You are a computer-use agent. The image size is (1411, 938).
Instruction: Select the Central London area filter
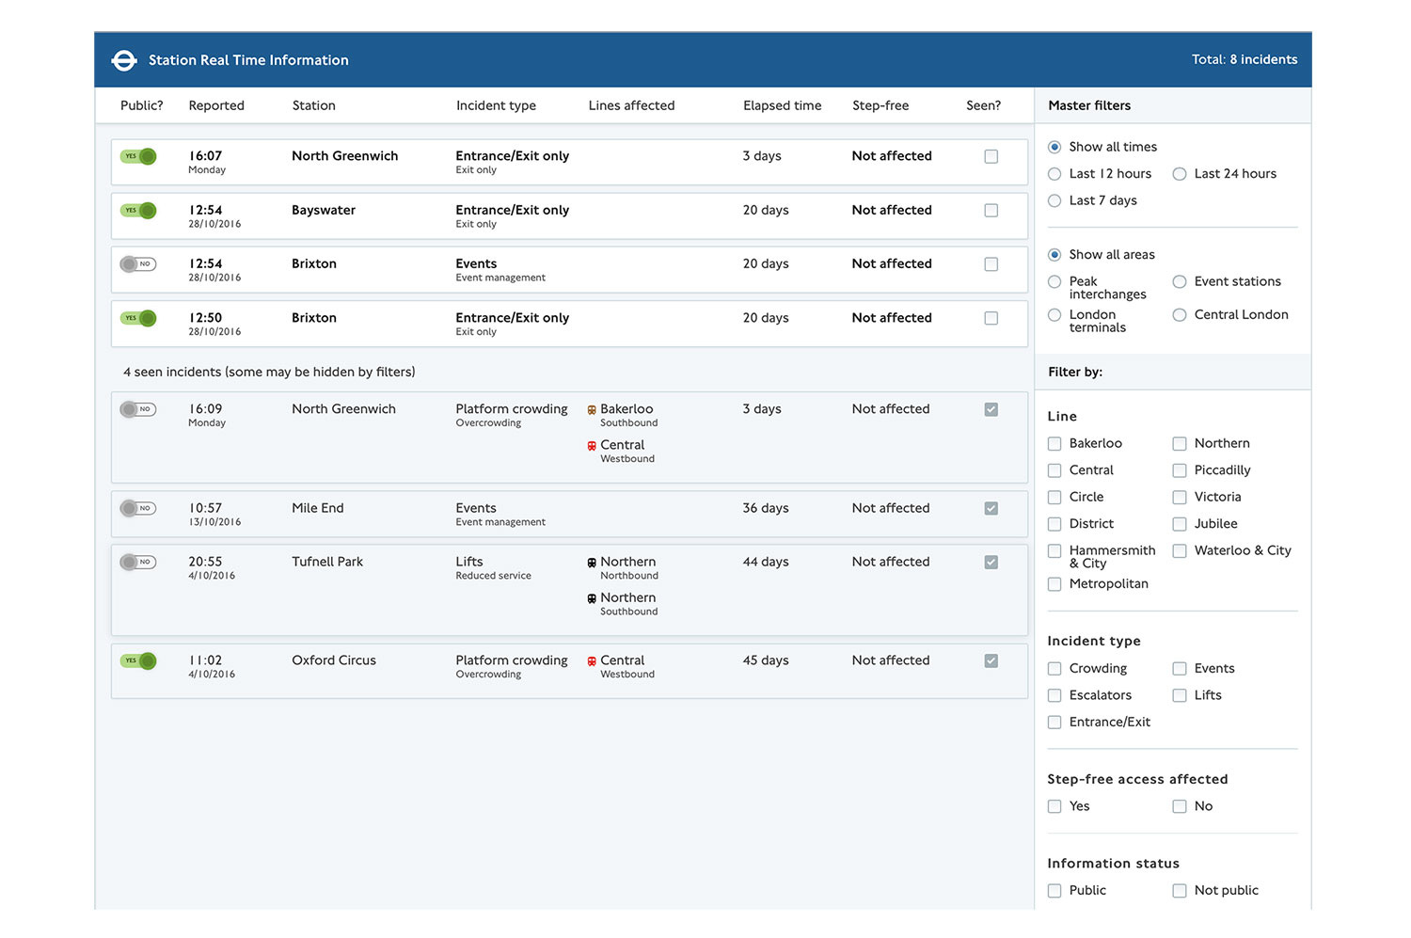(1179, 314)
